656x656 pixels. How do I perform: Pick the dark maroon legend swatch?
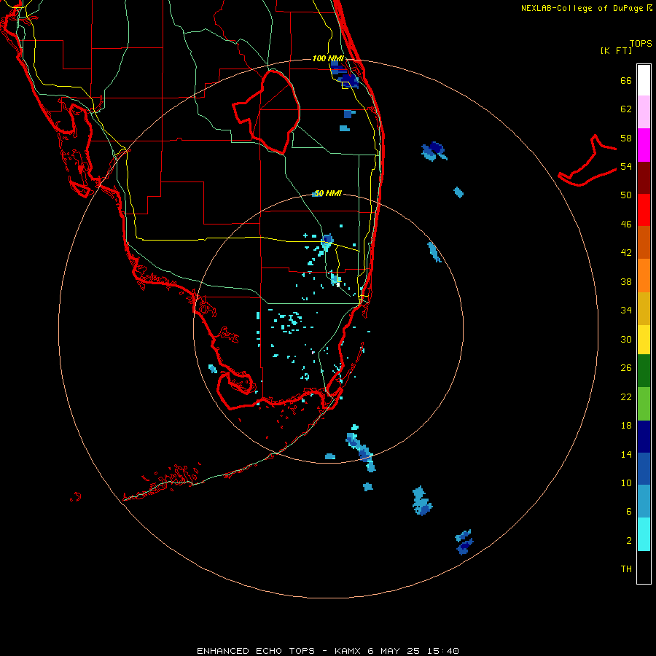point(644,178)
